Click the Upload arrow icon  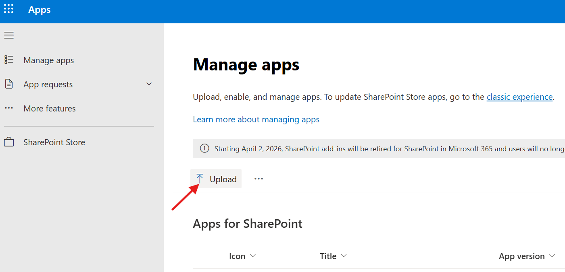pyautogui.click(x=200, y=179)
